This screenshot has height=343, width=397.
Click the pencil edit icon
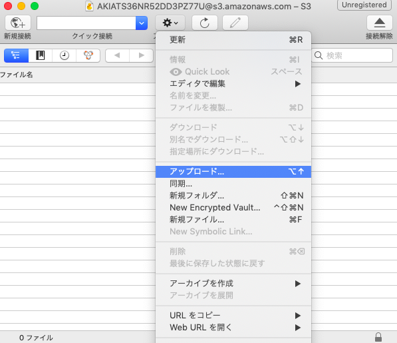click(235, 23)
